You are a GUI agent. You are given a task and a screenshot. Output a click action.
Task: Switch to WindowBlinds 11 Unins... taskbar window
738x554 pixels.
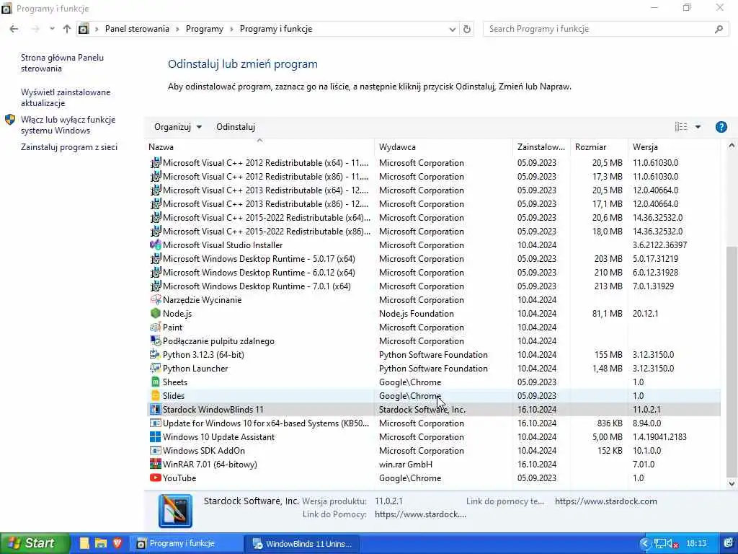(x=302, y=544)
